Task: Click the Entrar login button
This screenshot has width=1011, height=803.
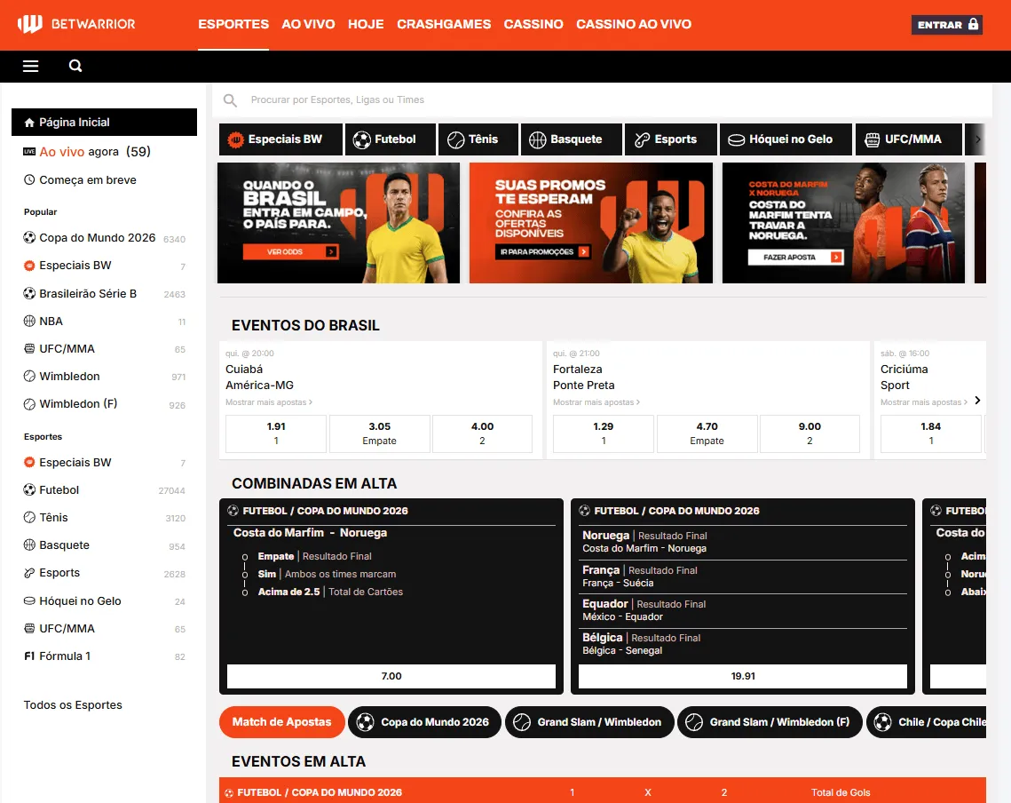Action: click(946, 25)
